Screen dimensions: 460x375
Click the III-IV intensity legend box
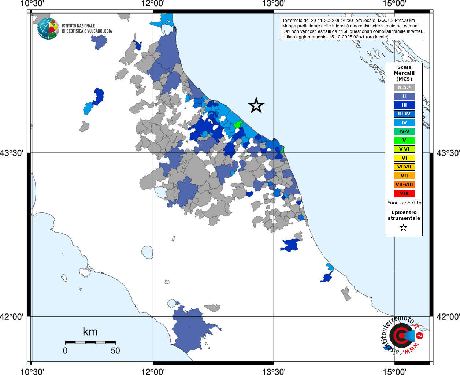pyautogui.click(x=404, y=114)
